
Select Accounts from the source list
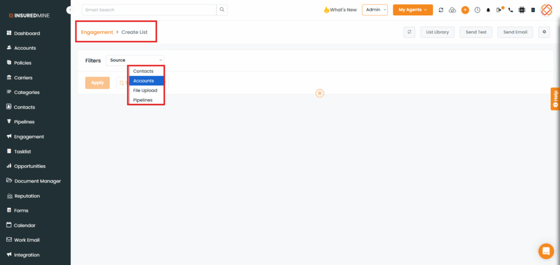point(146,81)
